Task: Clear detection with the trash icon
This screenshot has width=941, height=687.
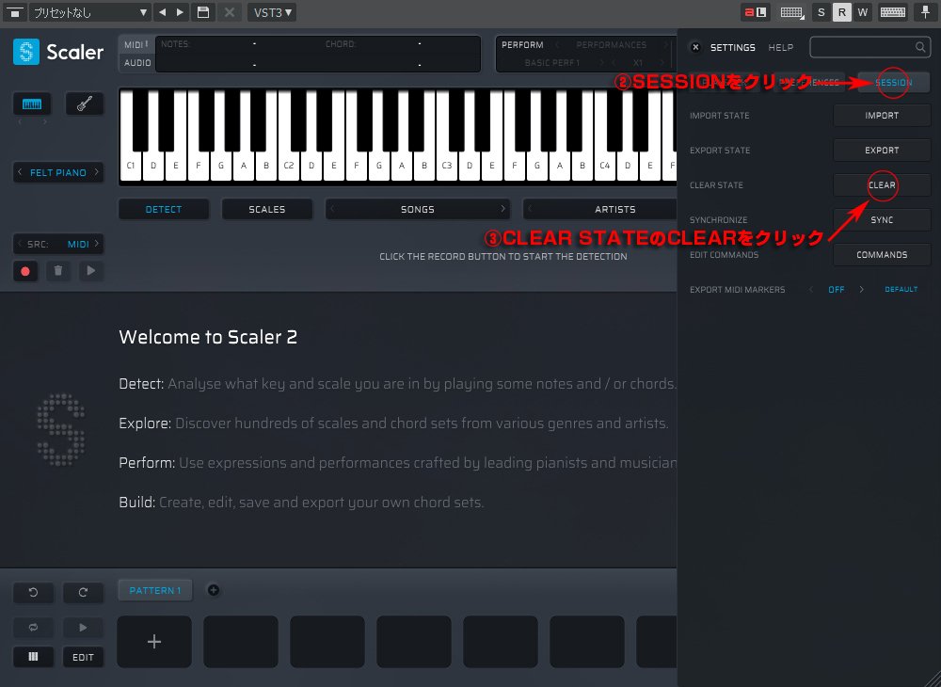Action: point(58,271)
